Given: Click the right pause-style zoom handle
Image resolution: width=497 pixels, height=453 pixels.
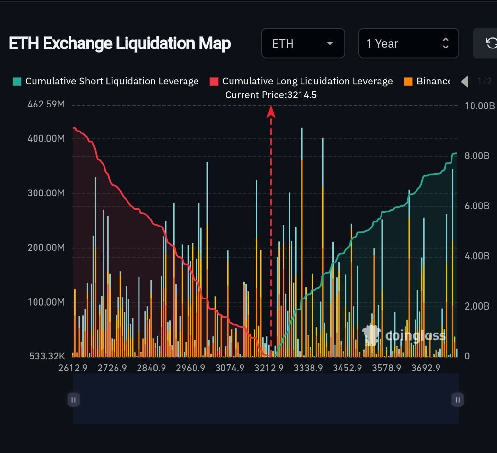Looking at the screenshot, I should click(x=458, y=399).
